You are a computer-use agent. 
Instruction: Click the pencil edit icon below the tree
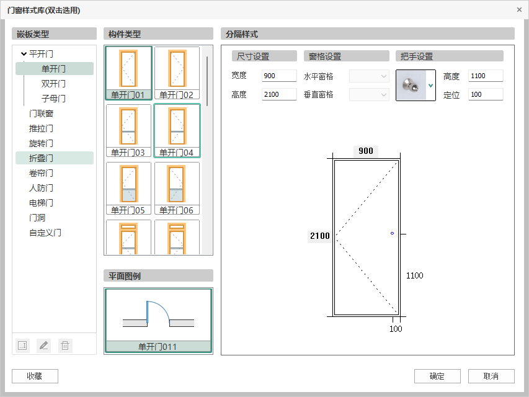44,346
